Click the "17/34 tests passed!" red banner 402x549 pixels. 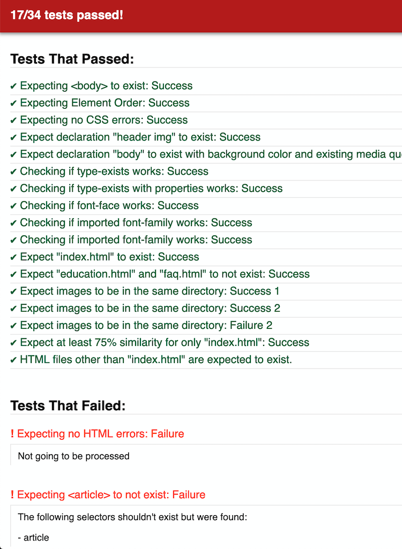(67, 16)
